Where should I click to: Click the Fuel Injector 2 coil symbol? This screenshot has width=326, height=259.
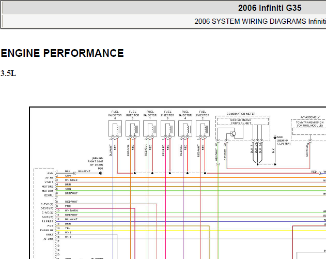203,129
